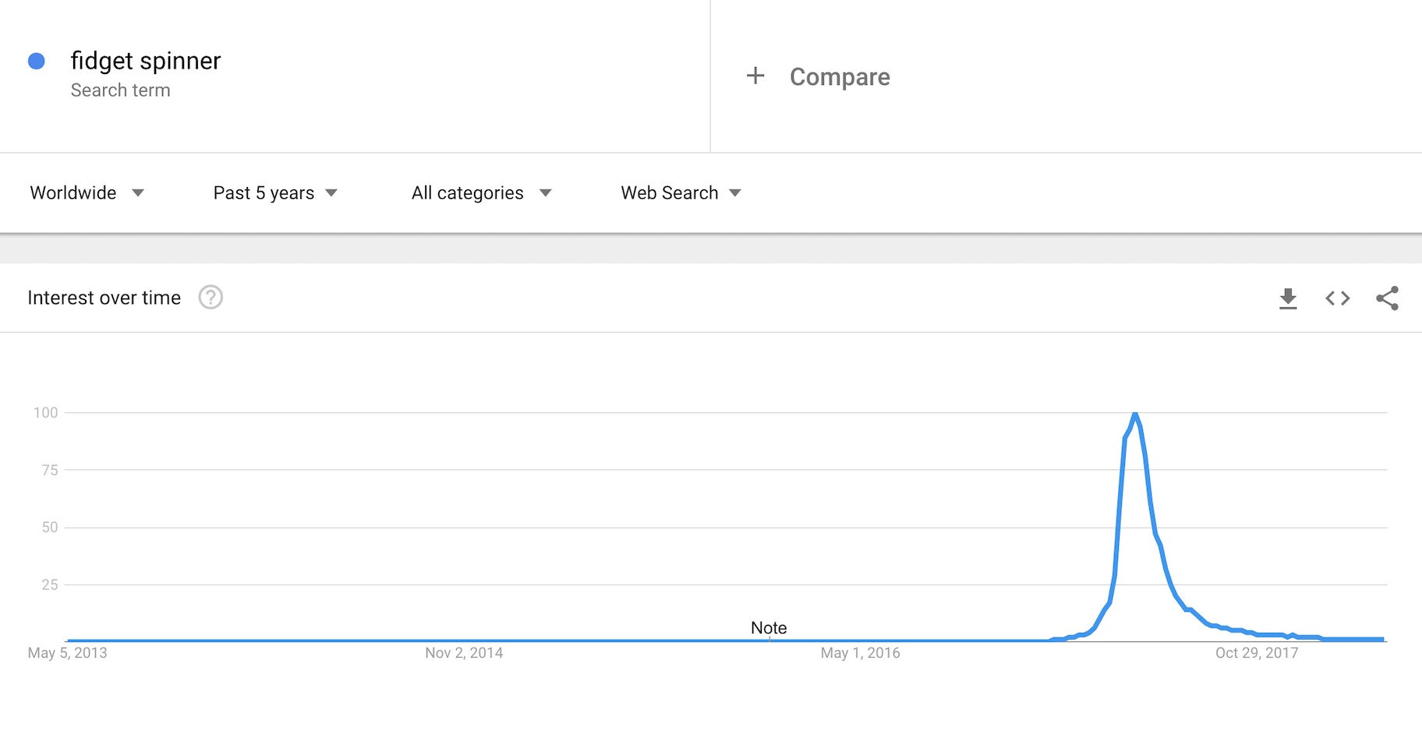
Task: Click the 100 value axis label
Action: 46,413
